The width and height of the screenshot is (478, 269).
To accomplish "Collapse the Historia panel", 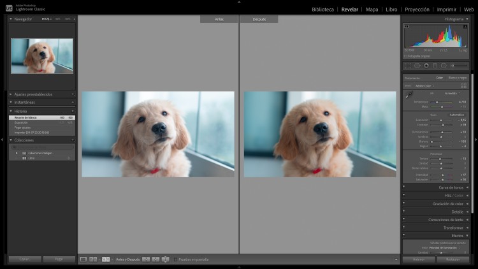I will [11, 112].
